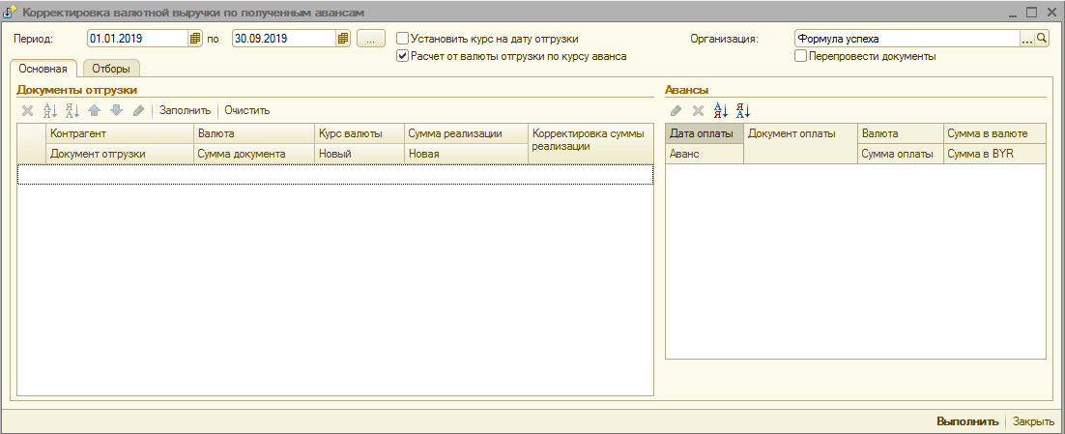
Task: Open organization selection list via ellipsis button
Action: 1027,39
